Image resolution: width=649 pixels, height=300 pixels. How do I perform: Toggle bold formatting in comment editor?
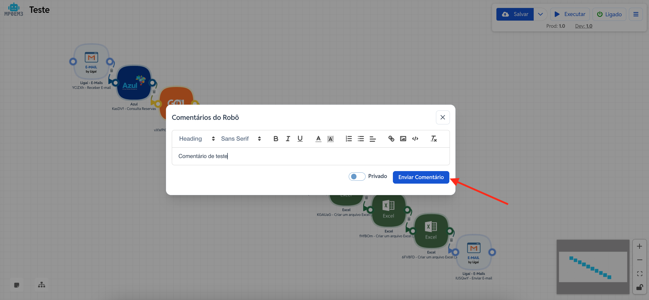tap(276, 139)
